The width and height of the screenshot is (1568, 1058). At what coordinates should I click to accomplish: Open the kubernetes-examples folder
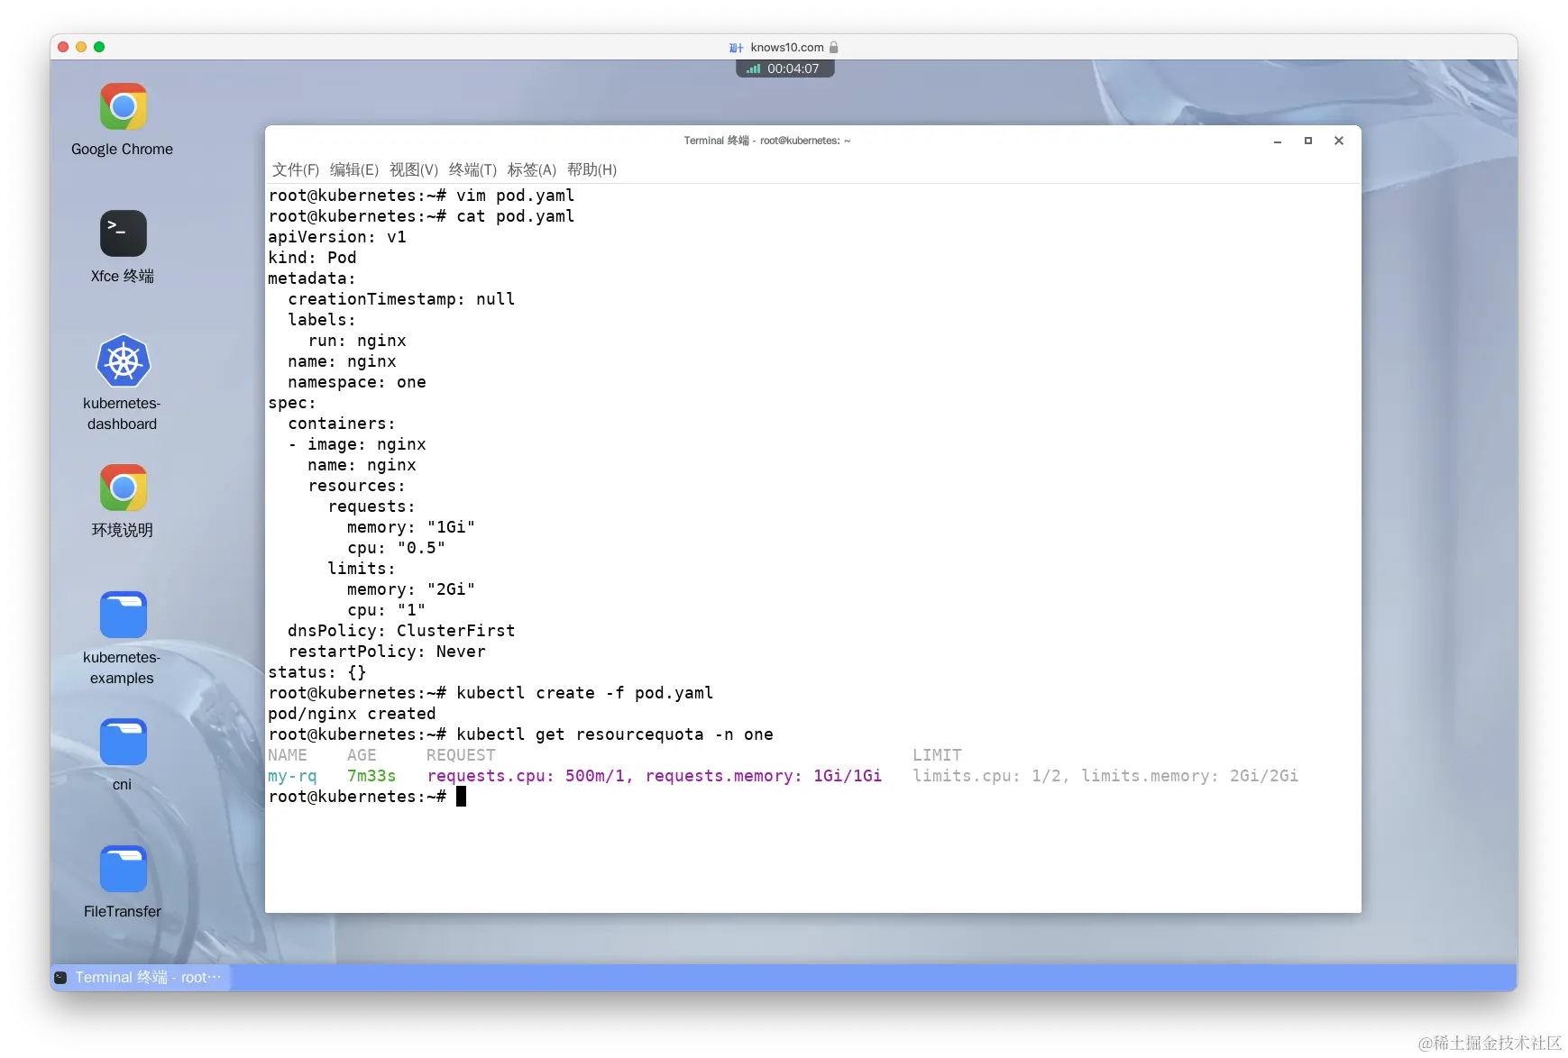(122, 614)
